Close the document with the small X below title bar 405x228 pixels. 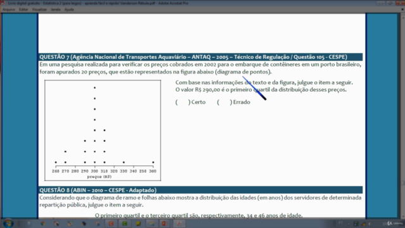click(402, 9)
